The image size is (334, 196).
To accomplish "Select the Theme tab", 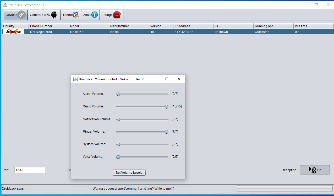I will tap(71, 15).
